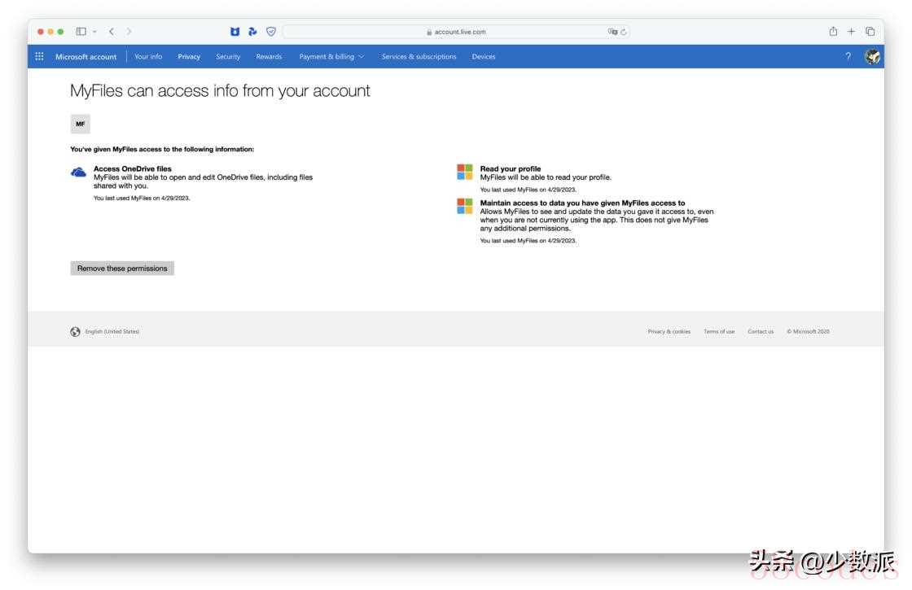Select the 'Access OneDrive files' heading text
Screen dimensions: 912x590
133,168
